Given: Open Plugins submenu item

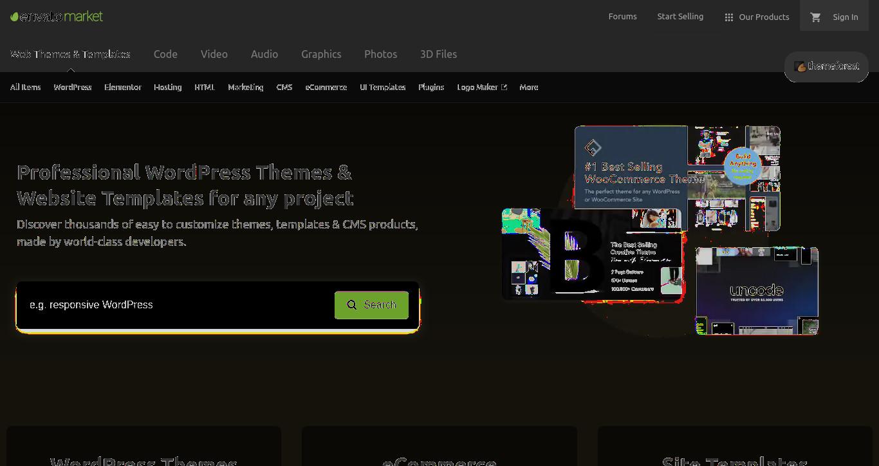Looking at the screenshot, I should [x=431, y=87].
